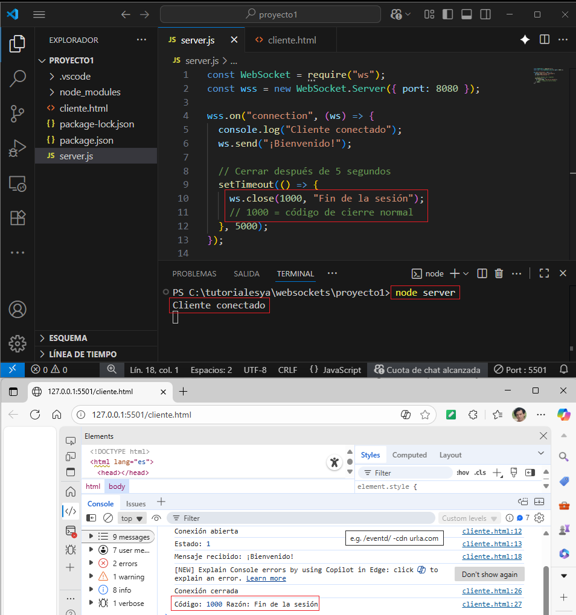Click the Learn more link in console
This screenshot has width=576, height=615.
266,578
